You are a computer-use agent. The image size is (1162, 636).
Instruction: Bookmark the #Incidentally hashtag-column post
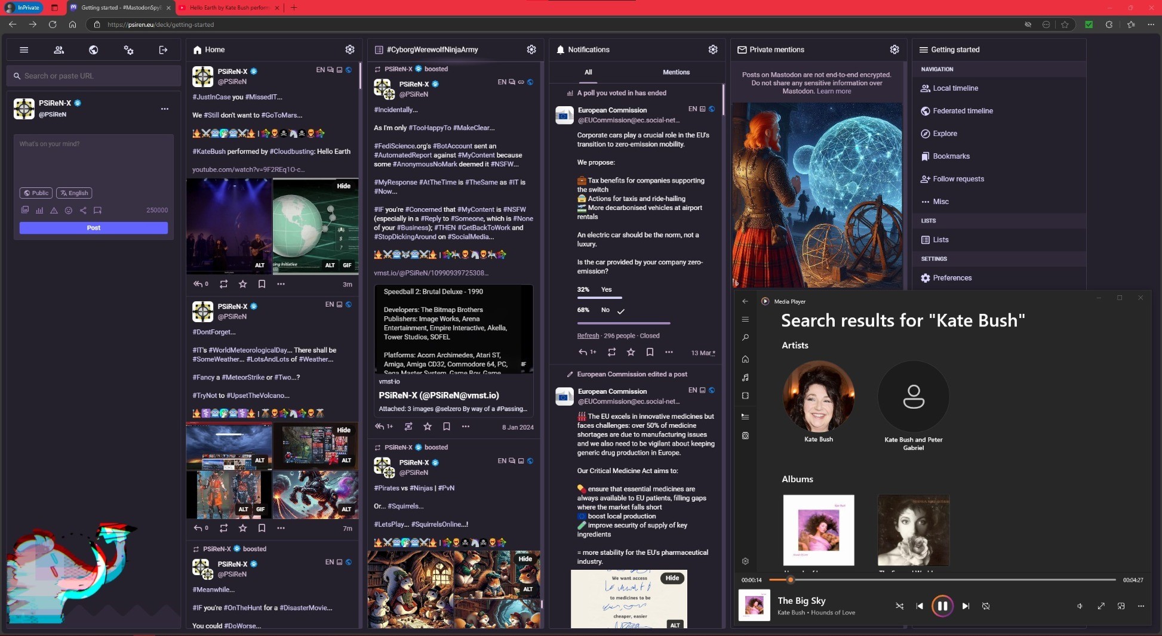click(x=447, y=427)
